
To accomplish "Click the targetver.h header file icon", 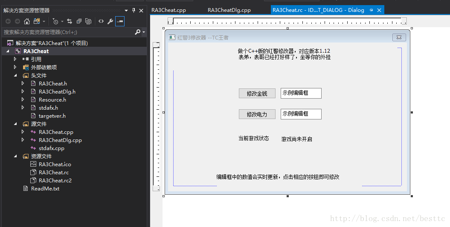I will [x=33, y=116].
